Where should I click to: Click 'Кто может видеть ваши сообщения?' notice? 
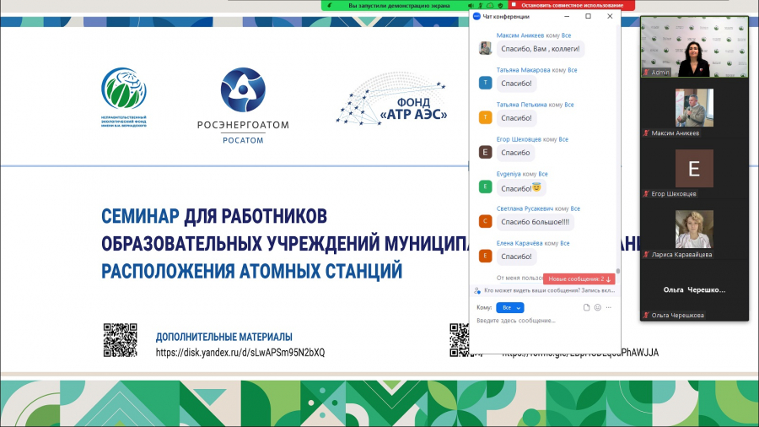pos(543,291)
